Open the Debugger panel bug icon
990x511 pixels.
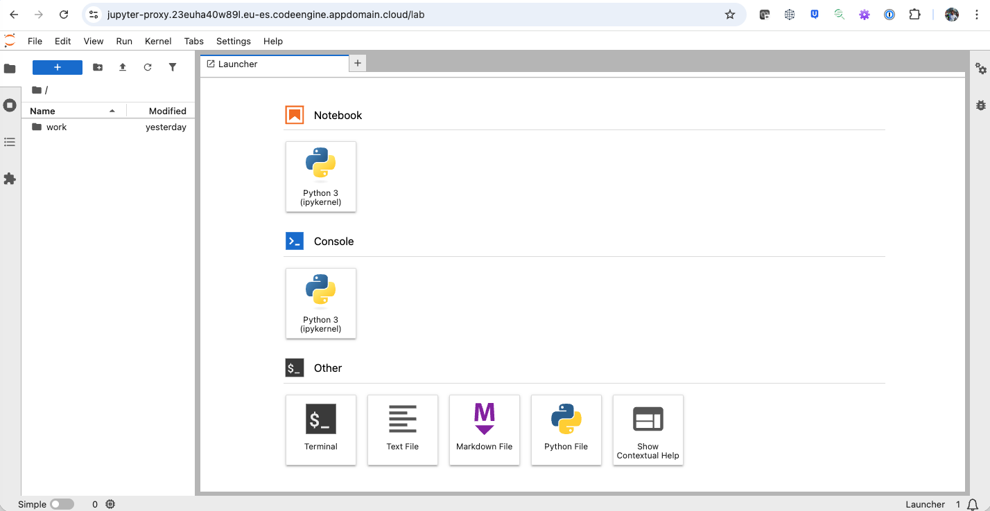(980, 105)
